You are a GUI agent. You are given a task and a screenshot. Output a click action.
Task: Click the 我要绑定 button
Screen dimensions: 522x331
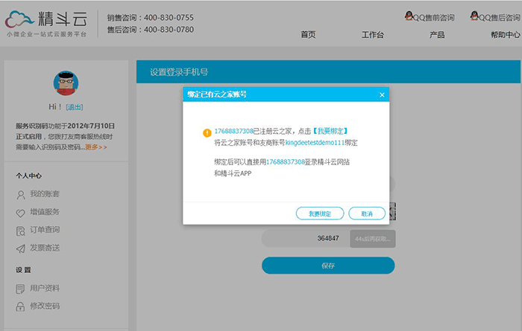point(320,213)
